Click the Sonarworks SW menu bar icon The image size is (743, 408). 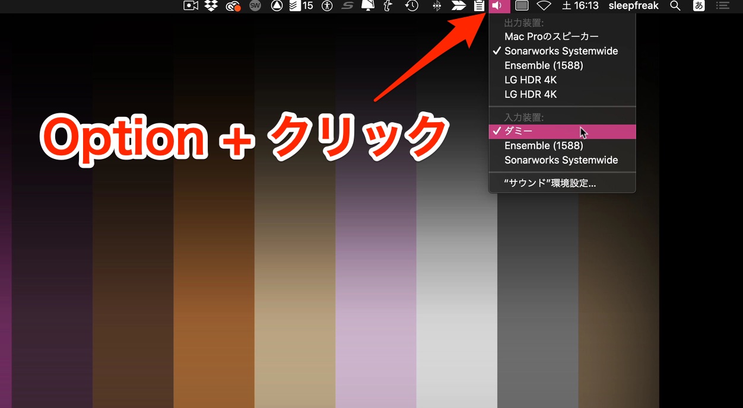(255, 6)
